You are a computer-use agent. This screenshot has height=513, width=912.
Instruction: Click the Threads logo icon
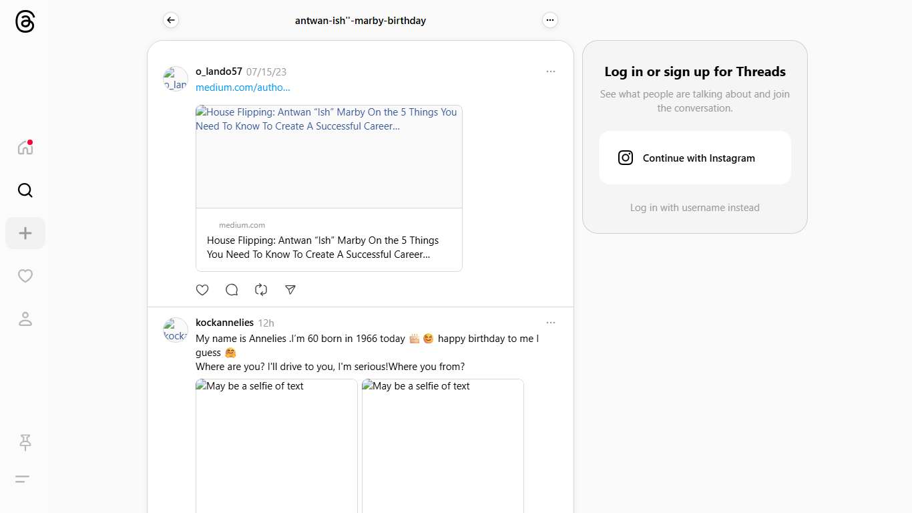(25, 22)
